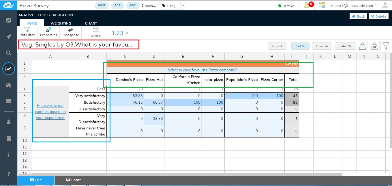Open the rate our combos question link

(50, 112)
